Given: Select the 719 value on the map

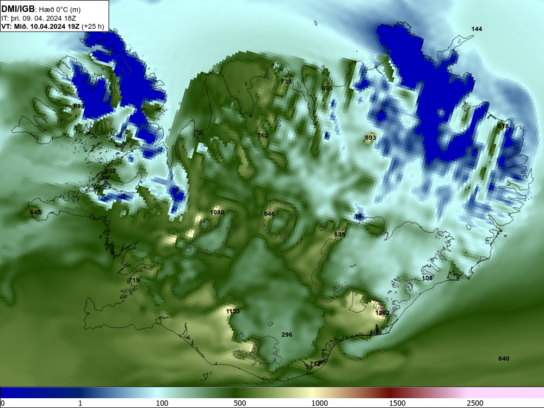Looking at the screenshot, I should (134, 280).
